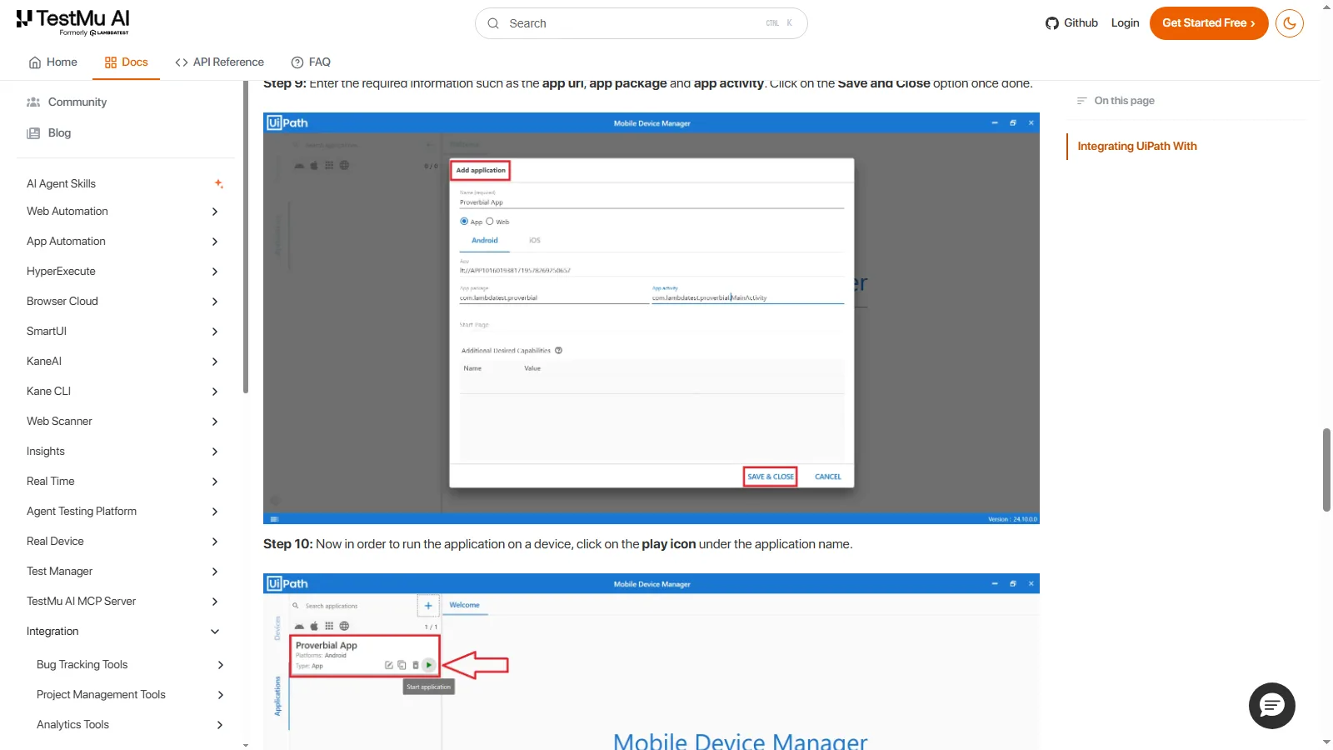The width and height of the screenshot is (1333, 750).
Task: Expand the Project Management Tools chevron
Action: coord(220,695)
